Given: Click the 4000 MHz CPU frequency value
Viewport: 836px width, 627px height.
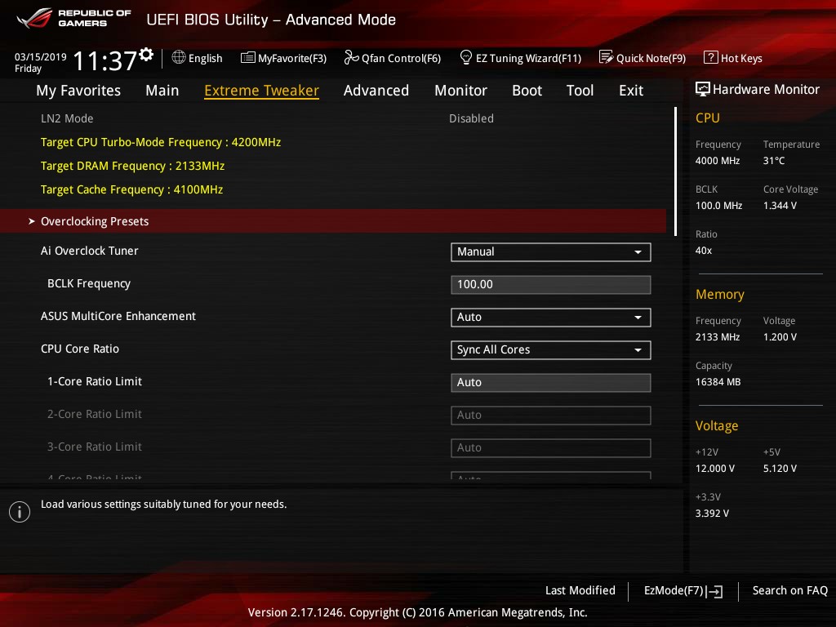Looking at the screenshot, I should [x=717, y=161].
